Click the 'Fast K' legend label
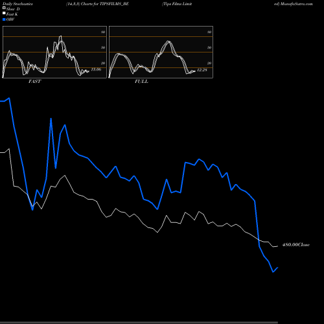The height and width of the screenshot is (324, 324). [12, 14]
